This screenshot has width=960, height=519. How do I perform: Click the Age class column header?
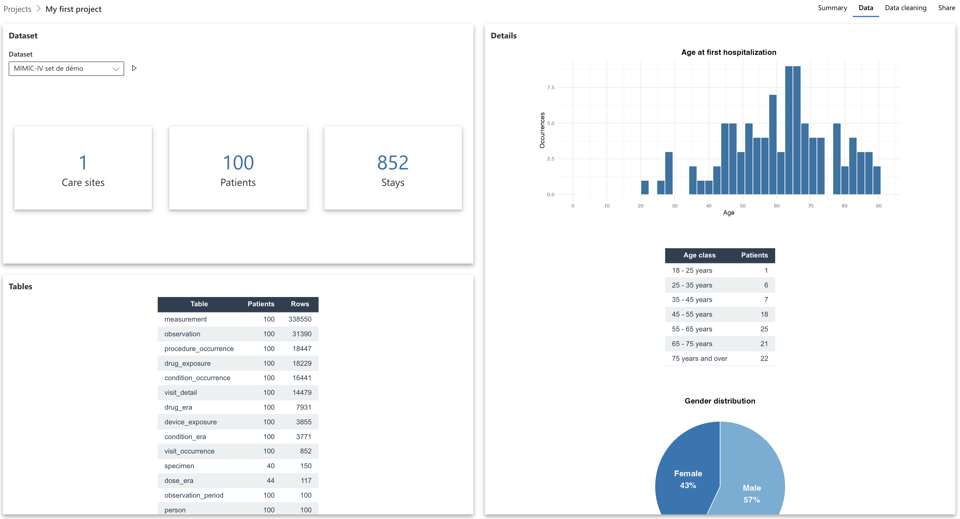(x=699, y=255)
